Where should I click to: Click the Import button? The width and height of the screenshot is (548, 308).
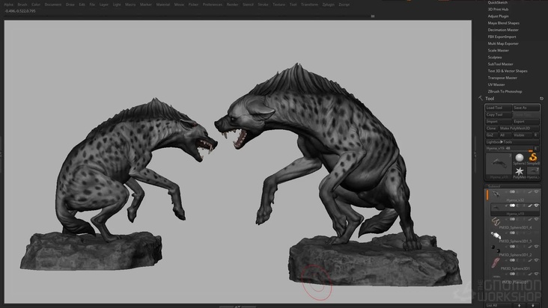[x=499, y=121]
